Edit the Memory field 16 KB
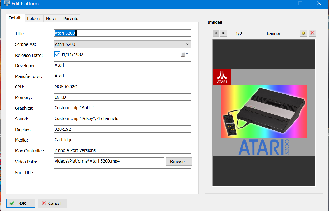The image size is (329, 211). [x=122, y=97]
